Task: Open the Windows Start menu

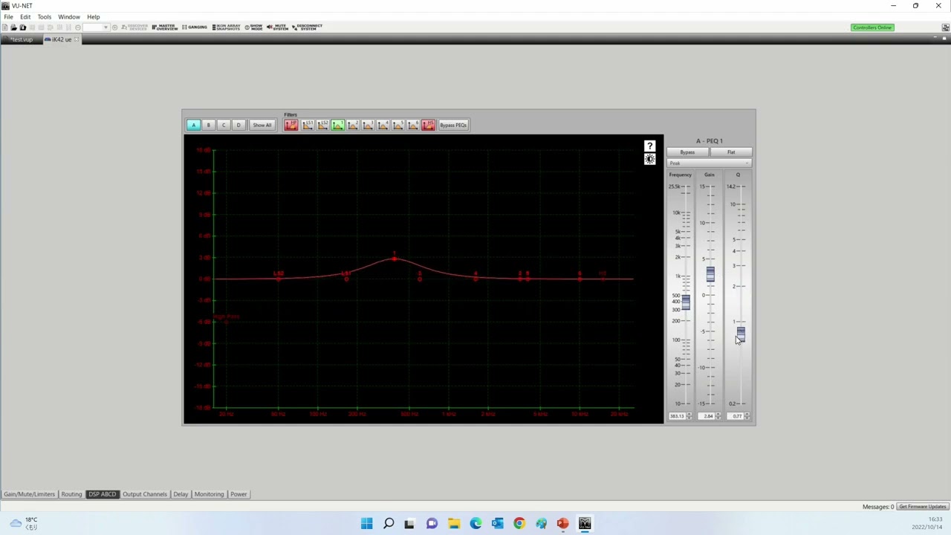Action: pyautogui.click(x=366, y=523)
